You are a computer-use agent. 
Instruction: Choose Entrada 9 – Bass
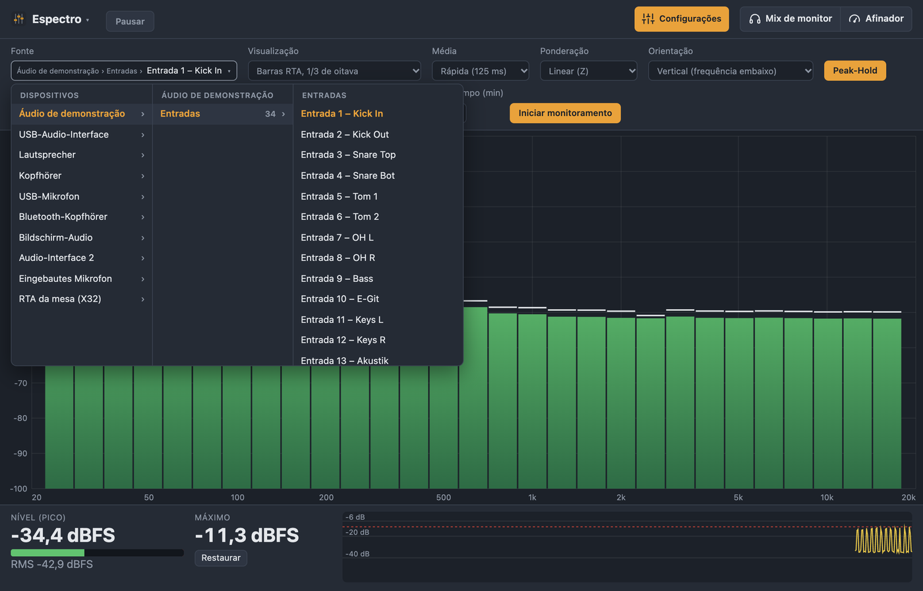(x=378, y=279)
